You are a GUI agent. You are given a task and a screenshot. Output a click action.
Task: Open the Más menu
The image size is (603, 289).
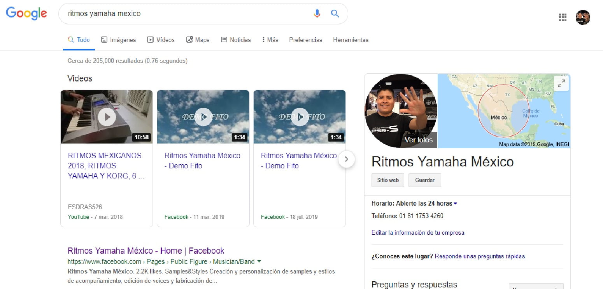click(x=270, y=40)
